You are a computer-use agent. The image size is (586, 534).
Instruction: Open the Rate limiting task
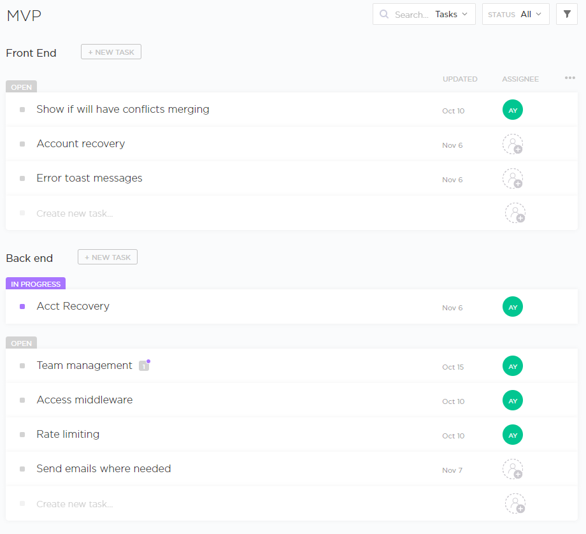68,434
